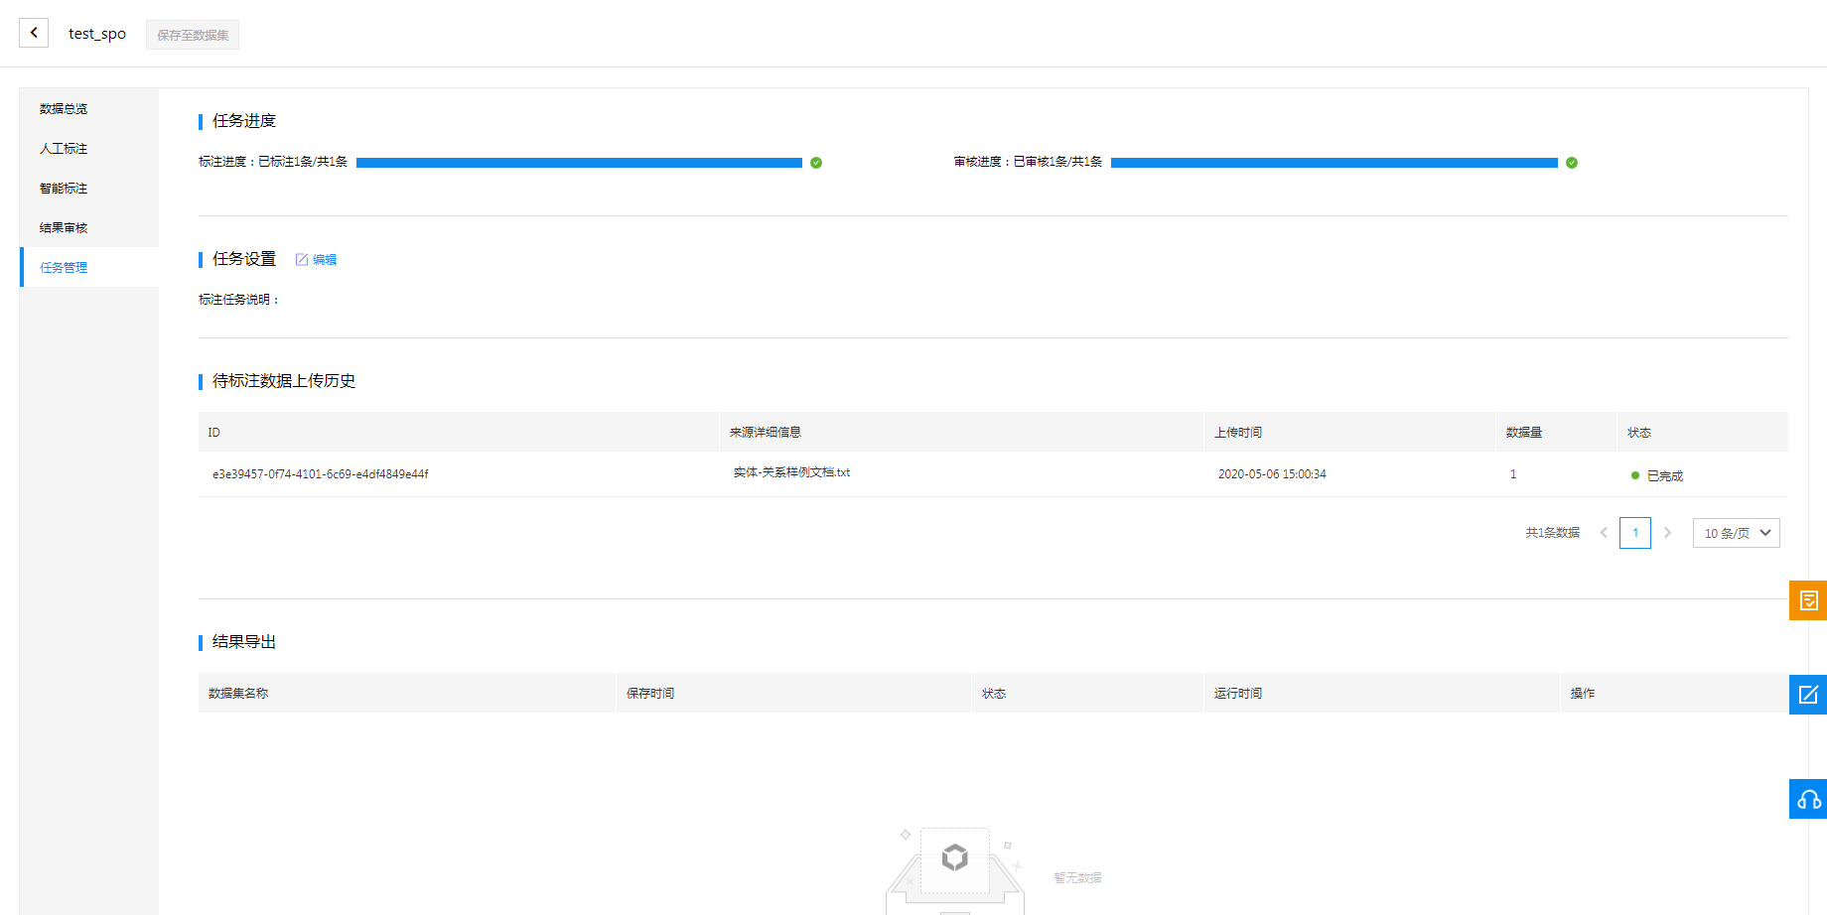Select 任务管理 sidebar item
The width and height of the screenshot is (1827, 915).
tap(64, 268)
